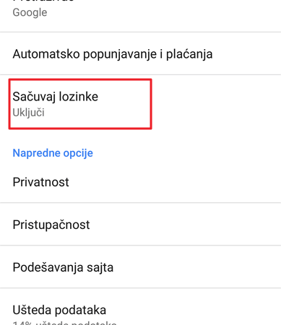Tap the word Automatsko in the autofill row

pyautogui.click(x=46, y=53)
